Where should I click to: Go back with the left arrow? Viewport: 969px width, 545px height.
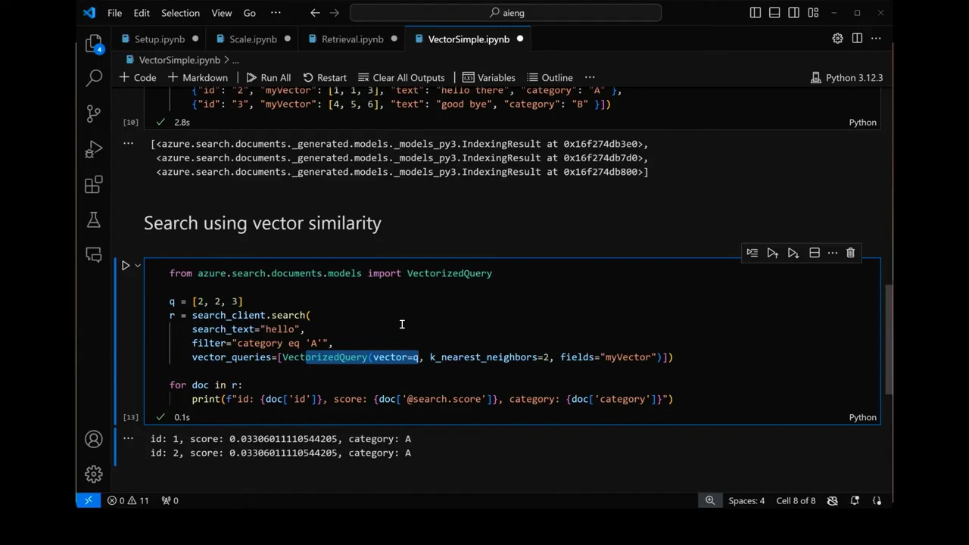coord(315,13)
